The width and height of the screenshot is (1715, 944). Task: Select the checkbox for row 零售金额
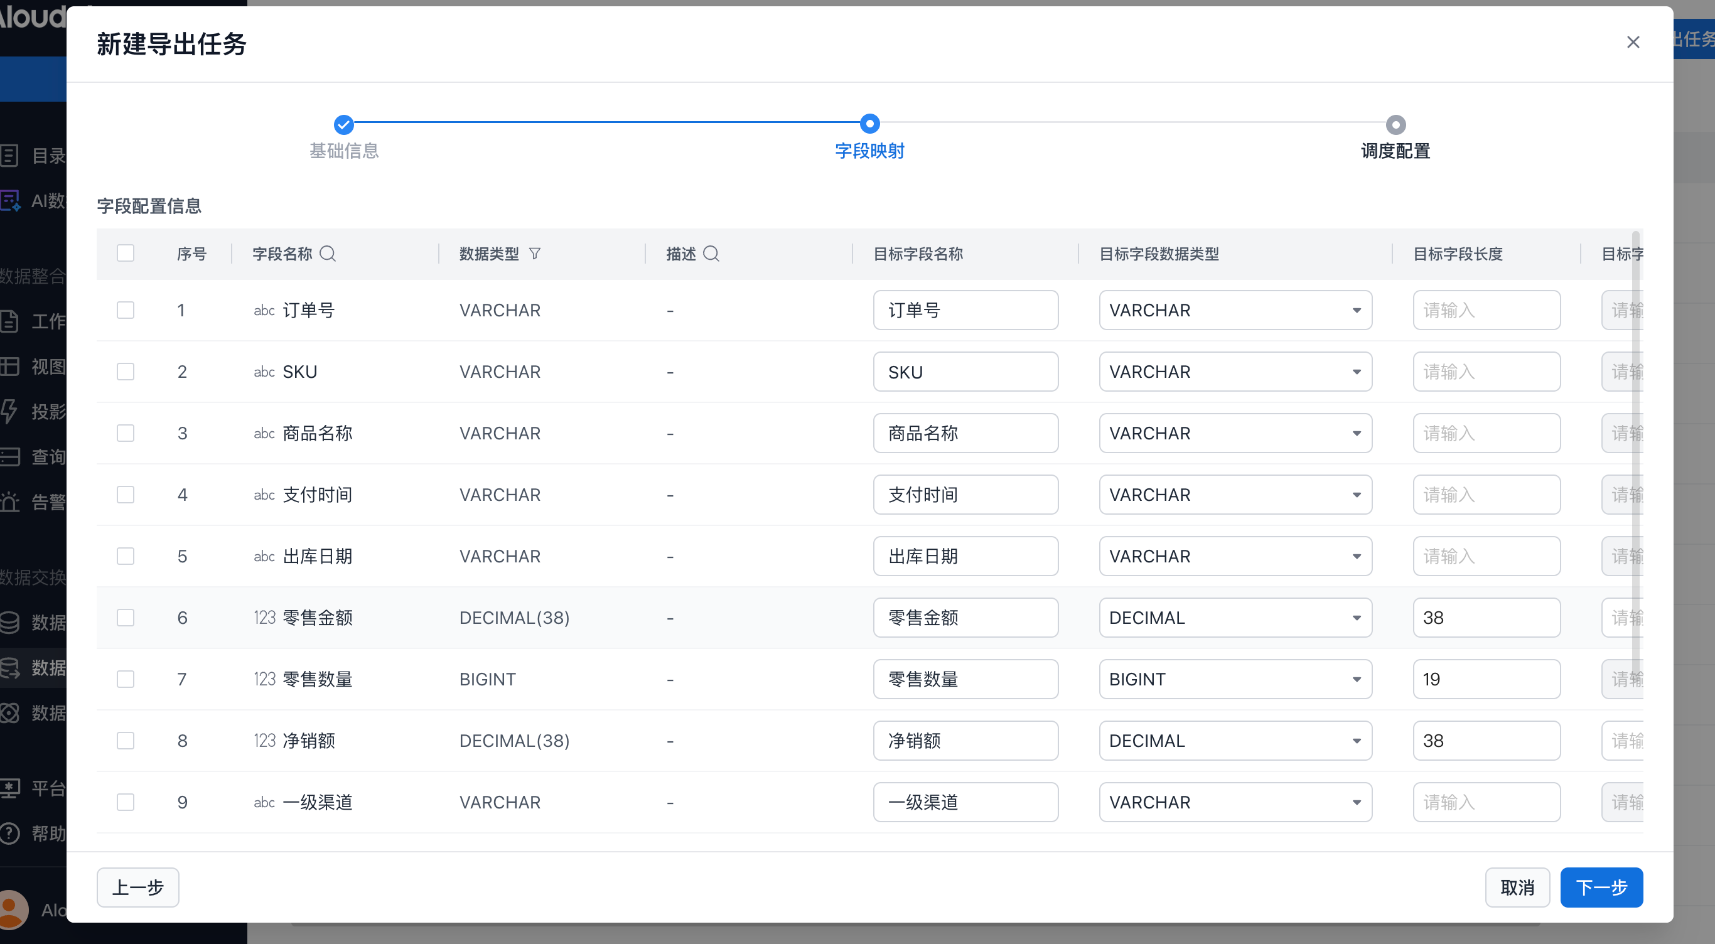(x=126, y=618)
